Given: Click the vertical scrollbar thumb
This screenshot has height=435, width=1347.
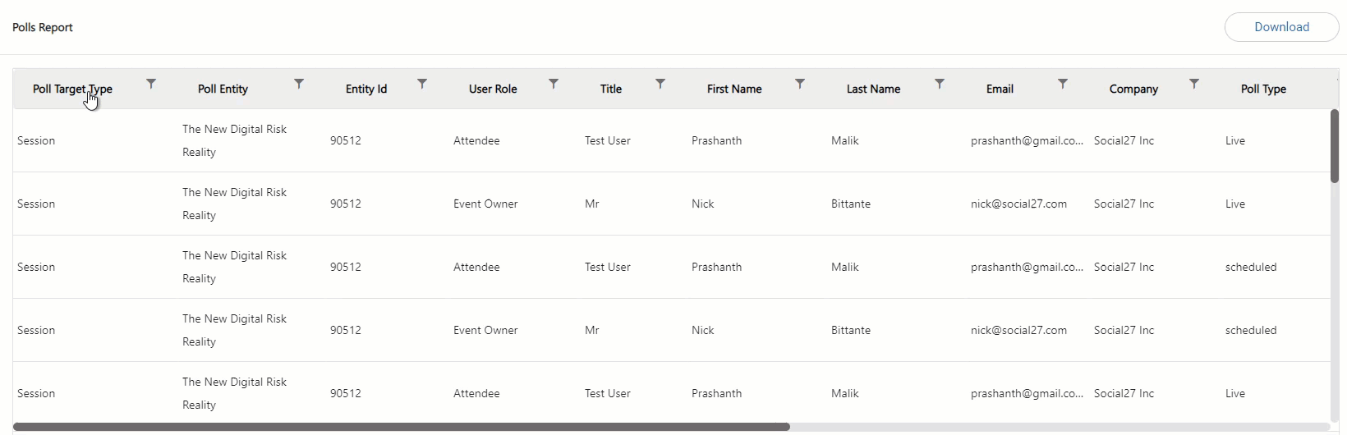Looking at the screenshot, I should pyautogui.click(x=1335, y=146).
